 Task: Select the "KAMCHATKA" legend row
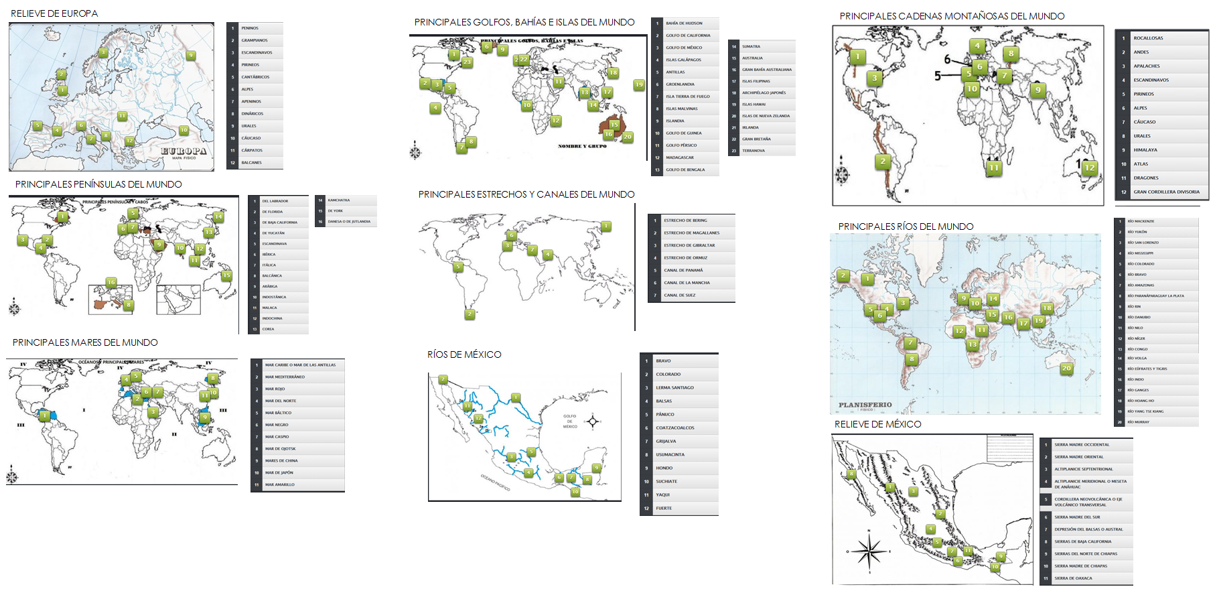(x=346, y=200)
